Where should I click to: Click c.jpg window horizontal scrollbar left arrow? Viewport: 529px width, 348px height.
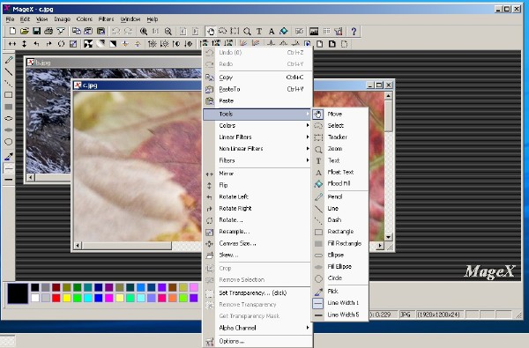[x=78, y=246]
